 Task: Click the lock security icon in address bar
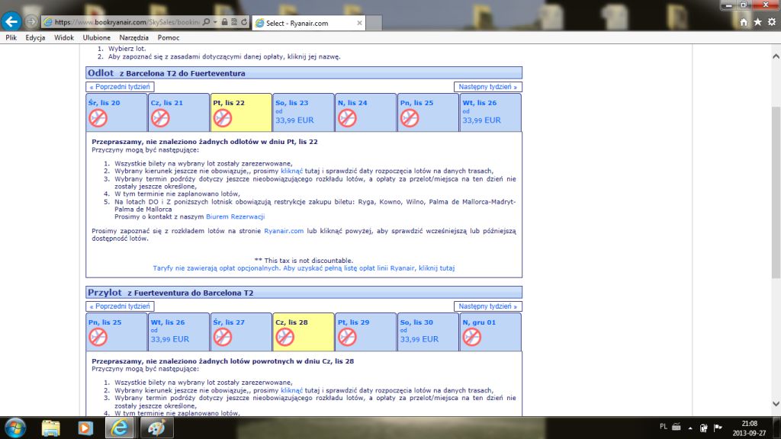click(225, 22)
